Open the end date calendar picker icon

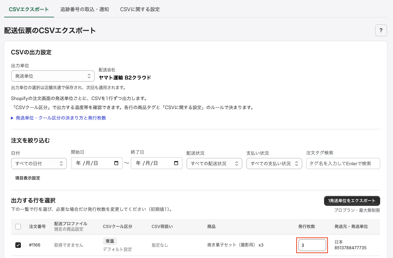[x=176, y=163]
